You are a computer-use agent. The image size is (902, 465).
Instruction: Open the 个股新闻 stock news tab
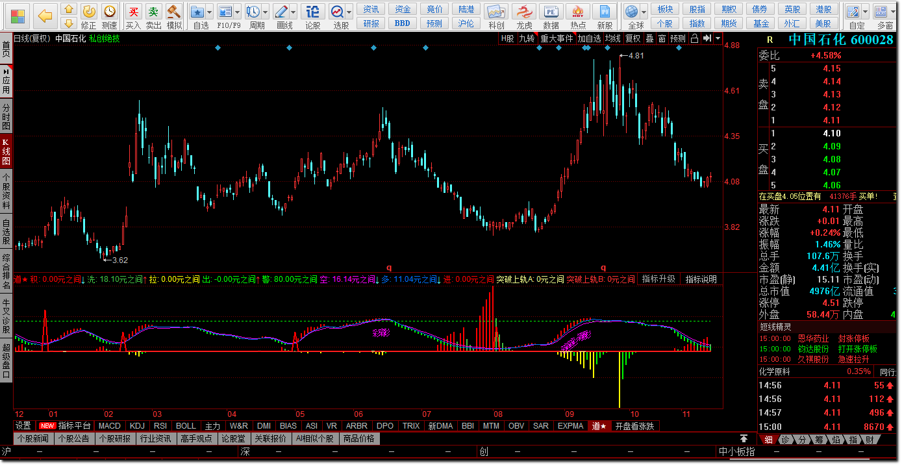(x=33, y=438)
